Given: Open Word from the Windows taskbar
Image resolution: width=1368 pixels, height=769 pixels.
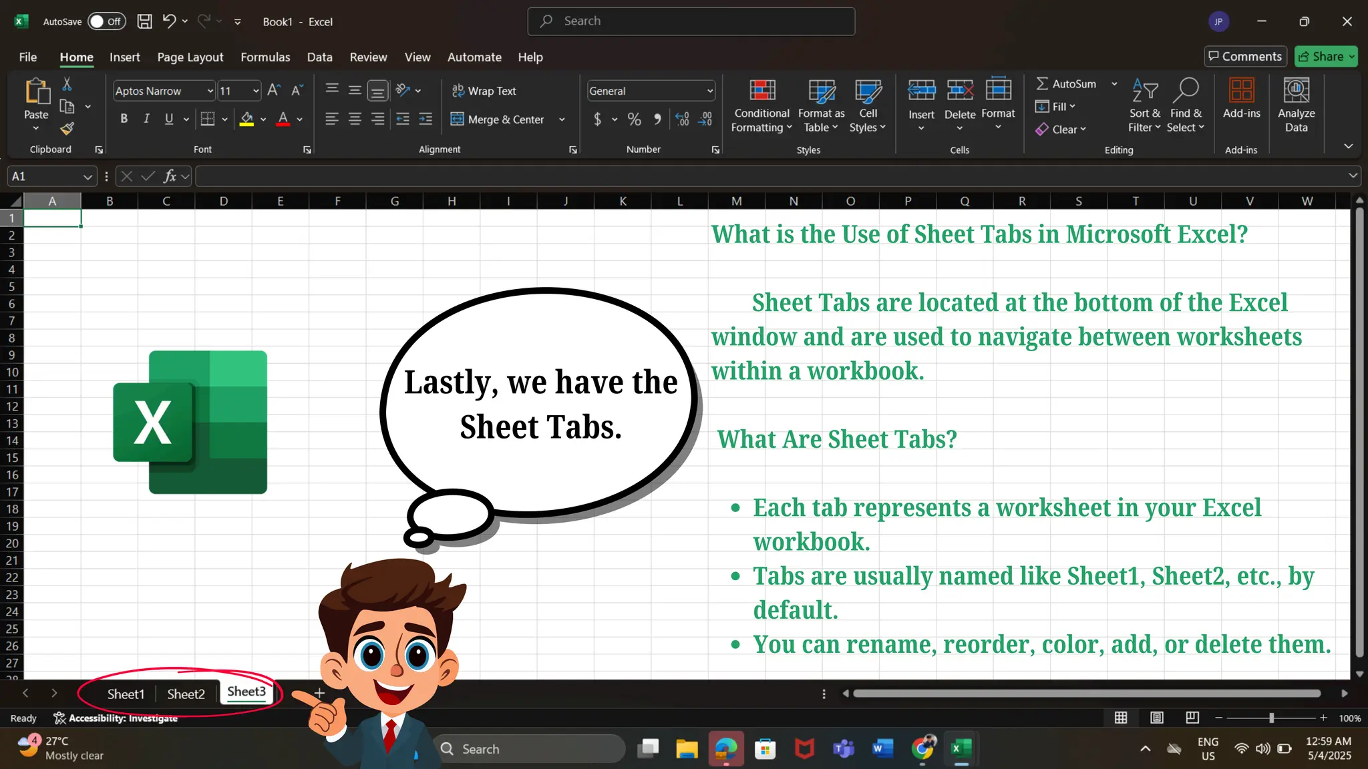Looking at the screenshot, I should (882, 748).
